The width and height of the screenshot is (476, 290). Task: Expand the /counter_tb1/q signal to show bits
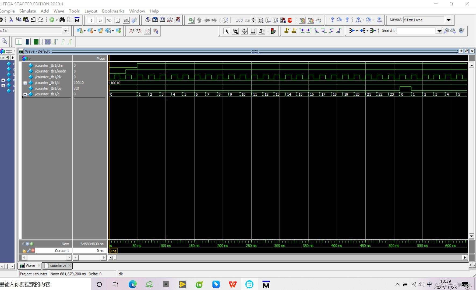(x=24, y=94)
